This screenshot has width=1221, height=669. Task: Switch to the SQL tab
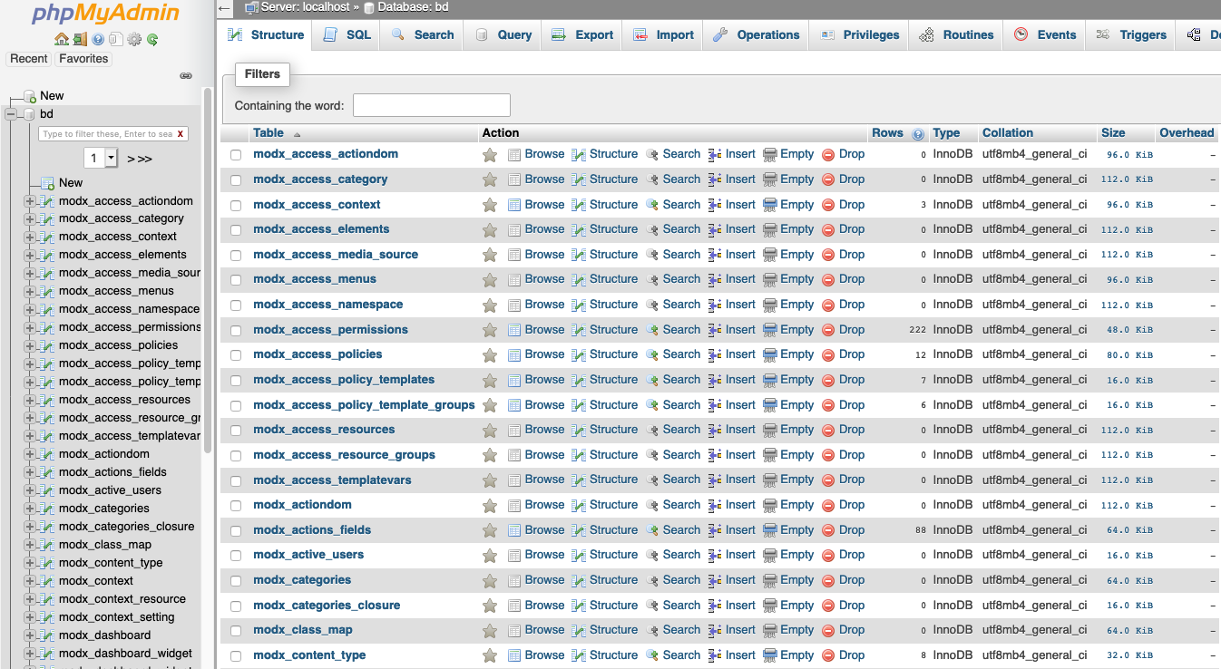347,34
